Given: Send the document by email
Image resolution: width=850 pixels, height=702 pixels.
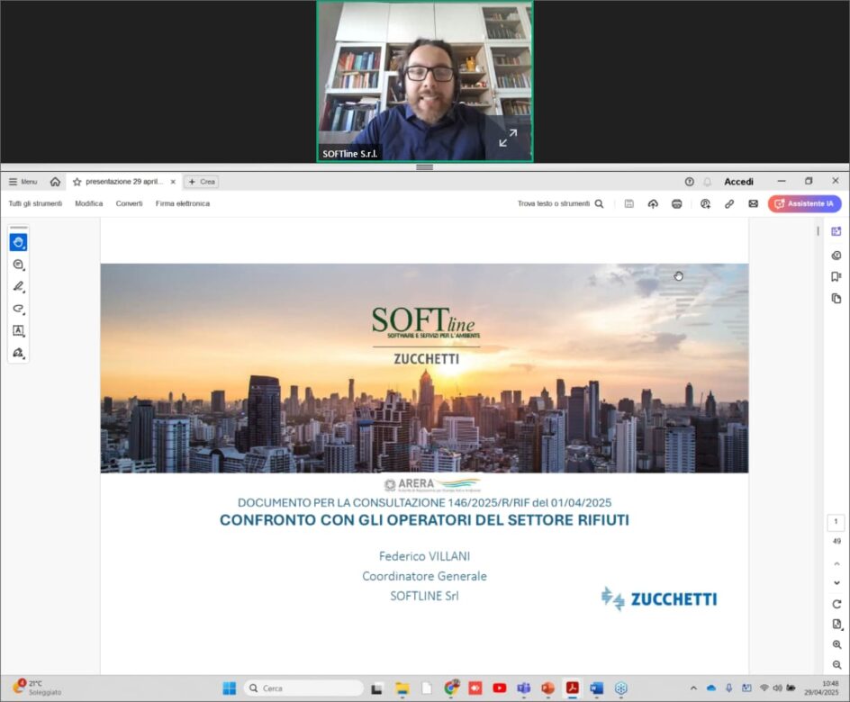Looking at the screenshot, I should [753, 203].
